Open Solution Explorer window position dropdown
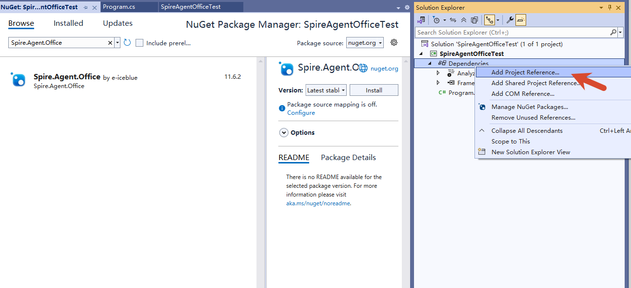The height and width of the screenshot is (288, 631). click(x=601, y=7)
